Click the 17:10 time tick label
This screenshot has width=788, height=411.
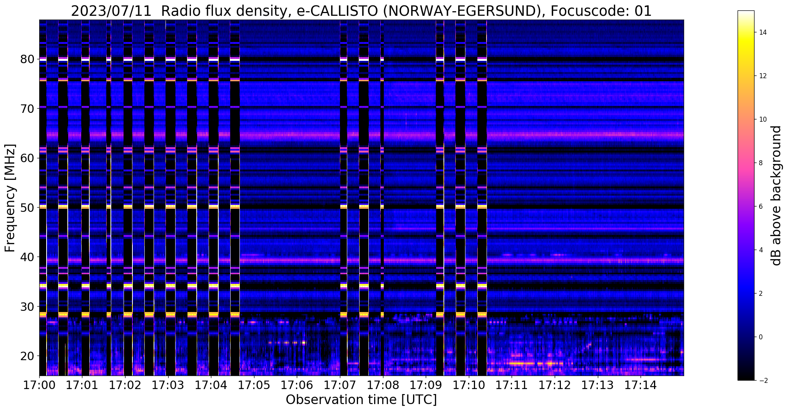pyautogui.click(x=469, y=385)
